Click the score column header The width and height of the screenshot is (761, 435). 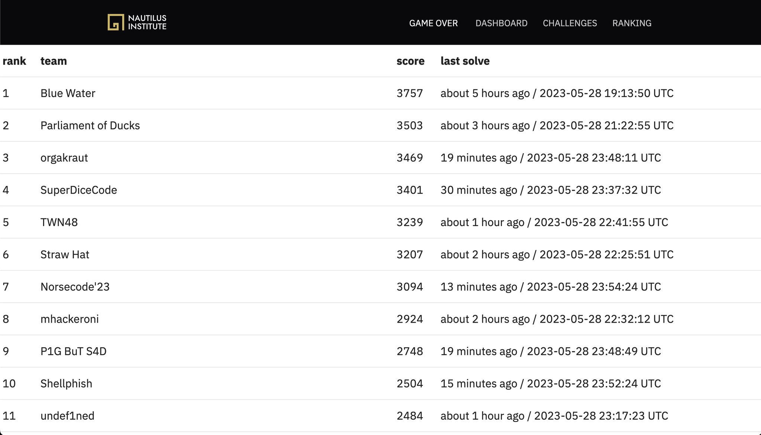410,61
